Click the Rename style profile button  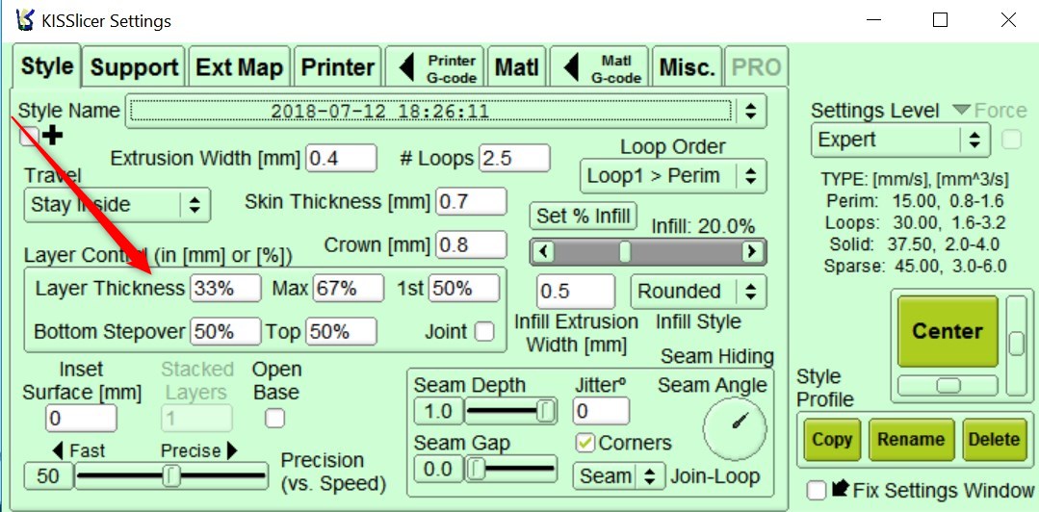coord(911,439)
